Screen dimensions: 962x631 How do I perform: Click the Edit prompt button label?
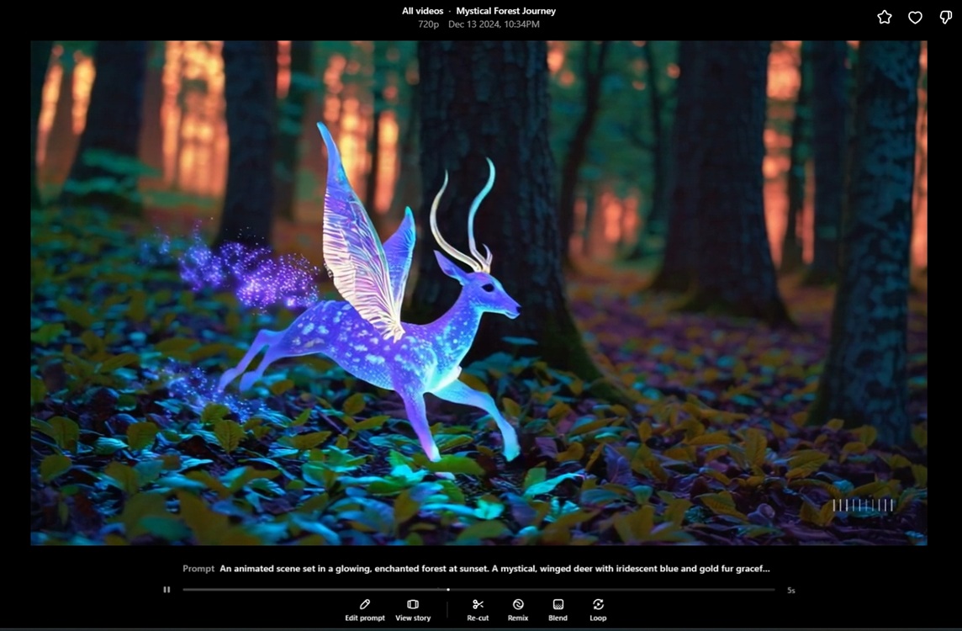[365, 618]
